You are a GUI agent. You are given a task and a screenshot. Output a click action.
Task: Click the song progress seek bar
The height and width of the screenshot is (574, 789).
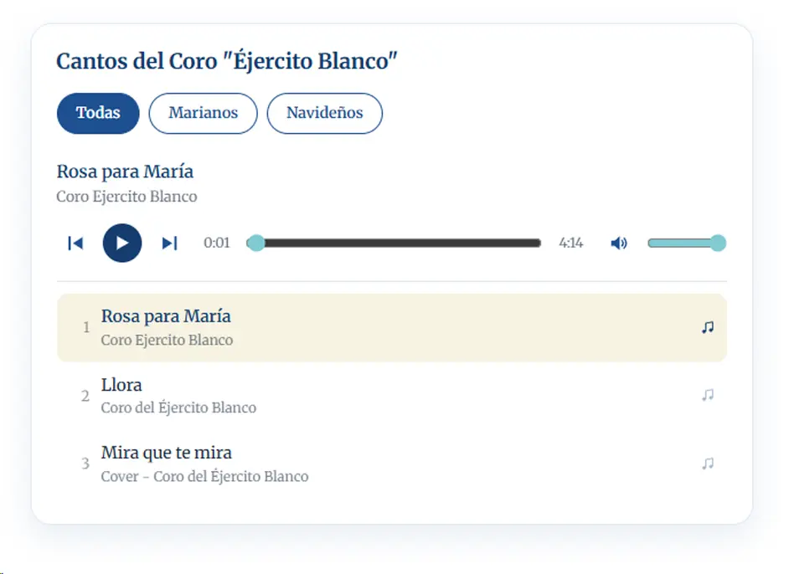[394, 243]
